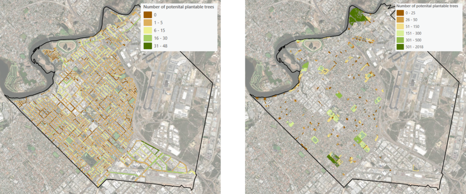This screenshot has height=194, width=466.
Task: Click the '1 - 5' tan swatch in left legend
Action: click(147, 22)
